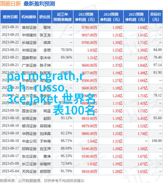163x183 pixels.
Task: Sort by 近三年预测准确度 column header
Action: tap(62, 17)
